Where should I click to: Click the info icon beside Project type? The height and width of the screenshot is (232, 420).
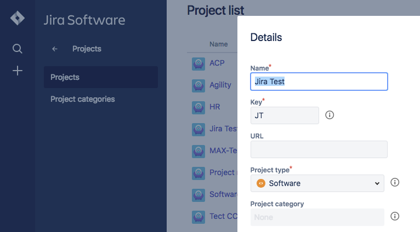point(394,183)
